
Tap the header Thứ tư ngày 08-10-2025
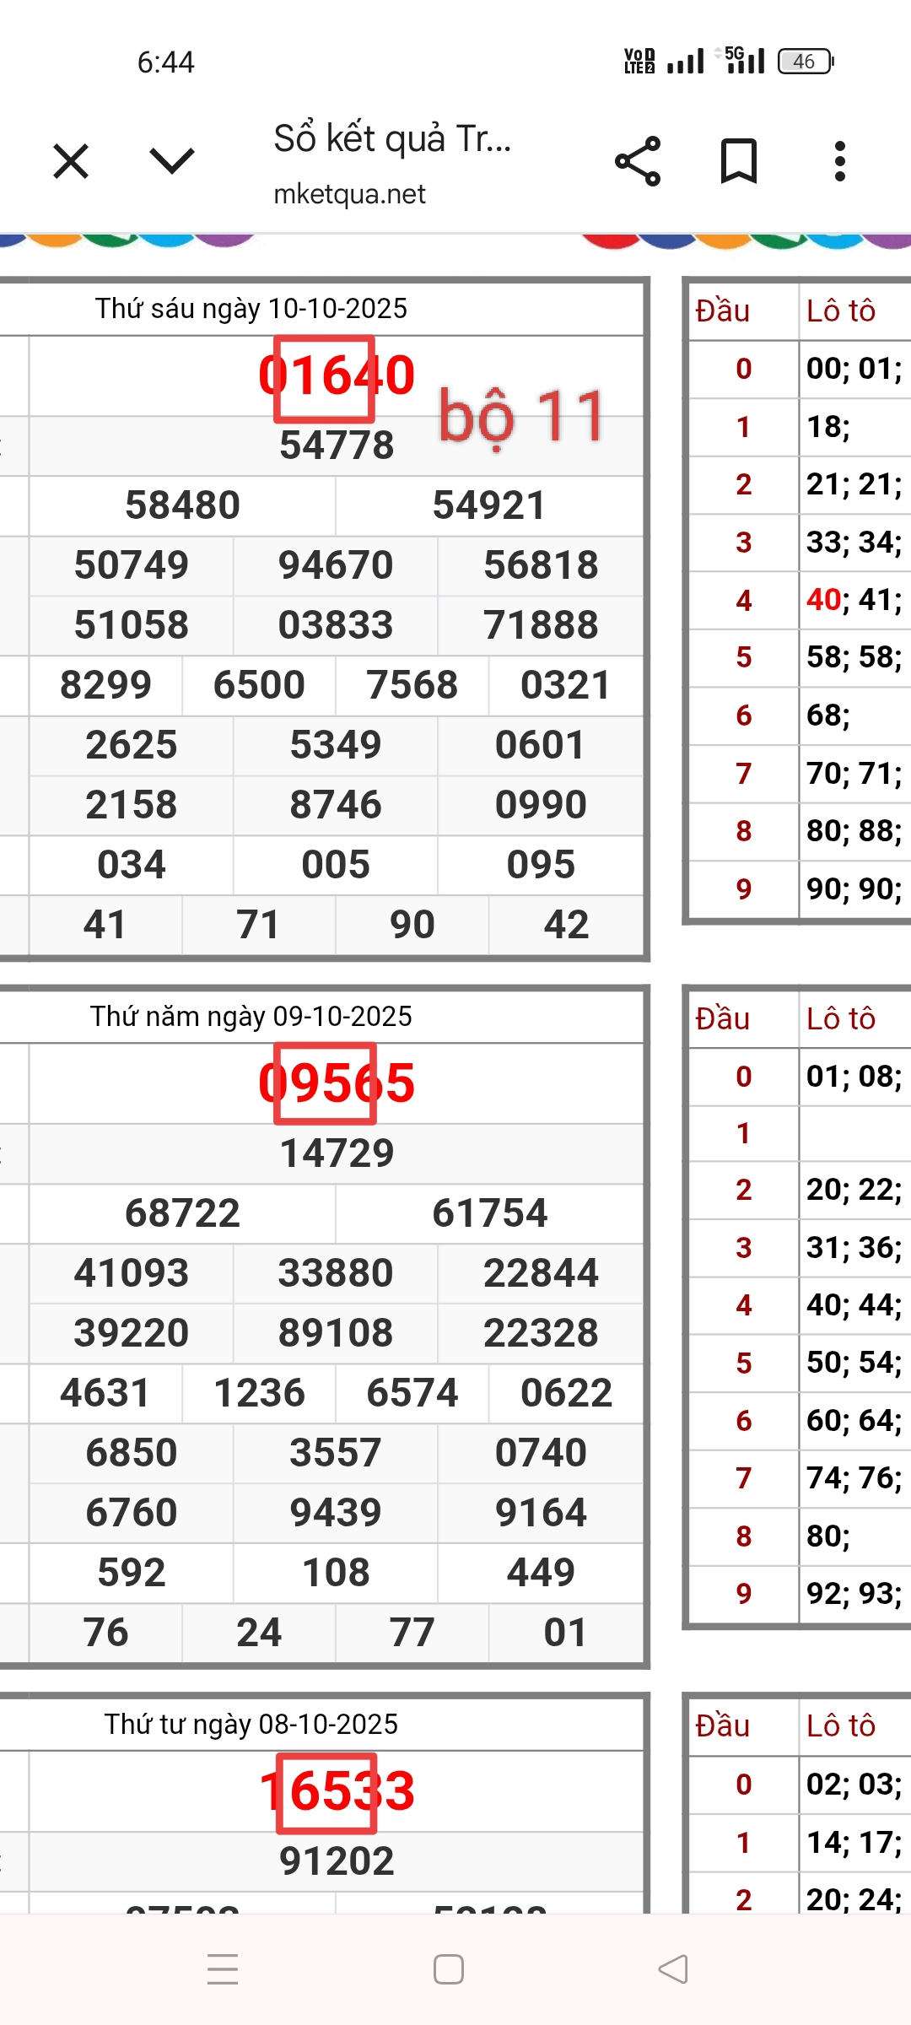251,1725
